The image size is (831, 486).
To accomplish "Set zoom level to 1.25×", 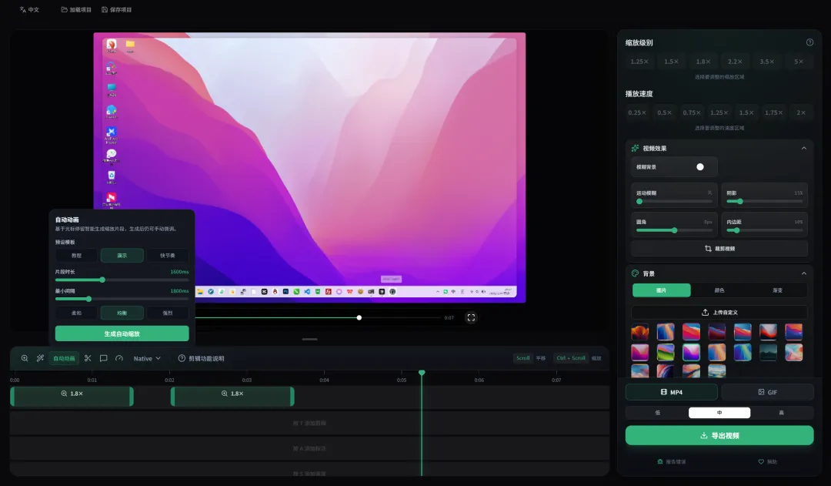I will click(x=639, y=62).
